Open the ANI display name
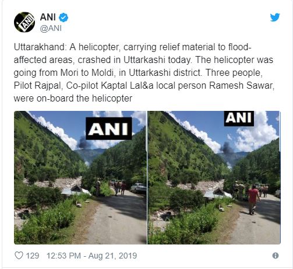The height and width of the screenshot is (269, 293). pos(48,17)
